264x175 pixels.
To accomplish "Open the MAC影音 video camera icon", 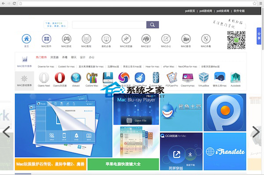I will (186, 39).
